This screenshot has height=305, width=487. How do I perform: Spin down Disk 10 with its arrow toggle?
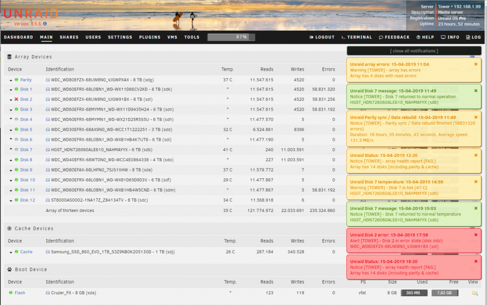[11, 180]
